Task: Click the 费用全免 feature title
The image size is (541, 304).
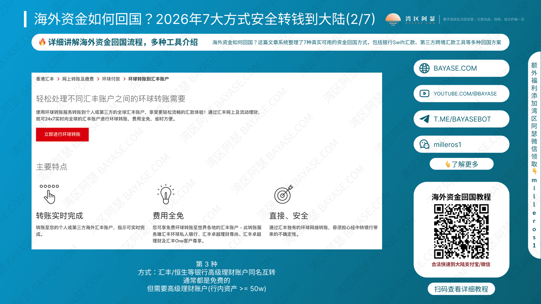Action: tap(168, 216)
